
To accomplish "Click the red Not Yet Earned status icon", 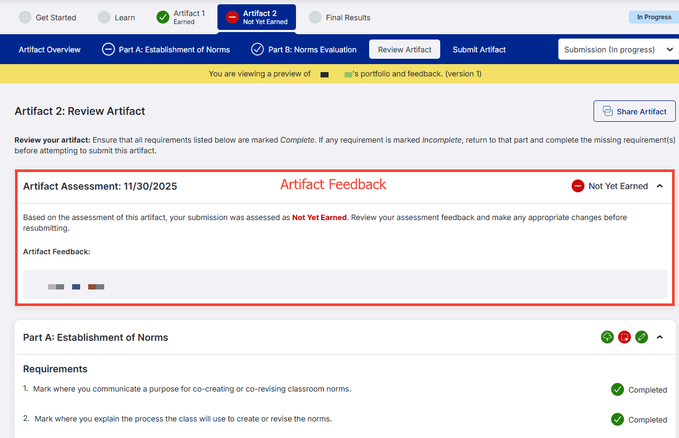I will pyautogui.click(x=577, y=186).
